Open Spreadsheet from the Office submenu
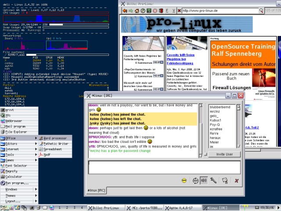The height and width of the screenshot is (211, 281). pyautogui.click(x=52, y=149)
